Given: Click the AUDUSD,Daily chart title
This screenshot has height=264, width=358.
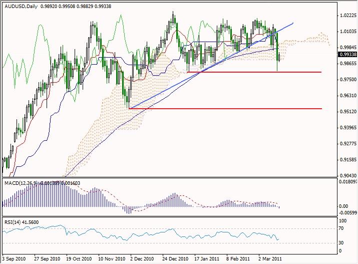Looking at the screenshot, I should click(21, 7).
